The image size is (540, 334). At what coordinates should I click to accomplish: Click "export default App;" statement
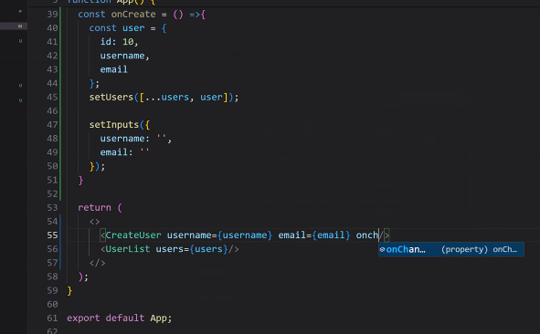[119, 318]
